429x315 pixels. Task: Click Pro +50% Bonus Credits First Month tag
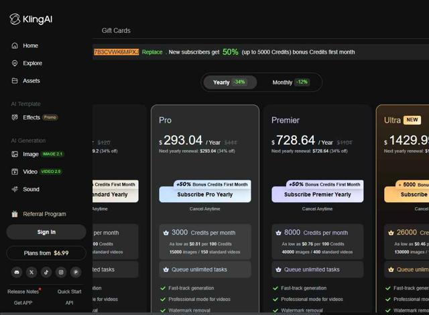tap(212, 184)
